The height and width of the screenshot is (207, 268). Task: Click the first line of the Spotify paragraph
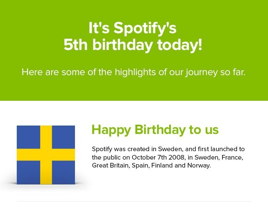click(x=168, y=149)
